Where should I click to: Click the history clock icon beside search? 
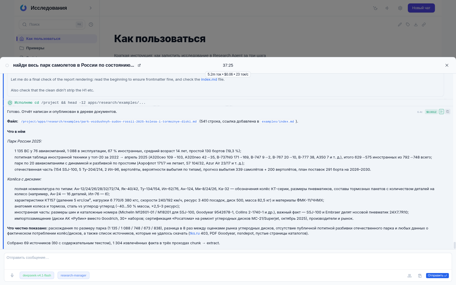(91, 25)
